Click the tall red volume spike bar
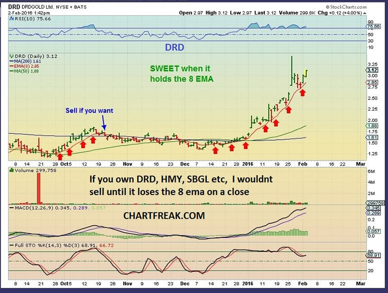This screenshot has width=388, height=293. [x=39, y=189]
